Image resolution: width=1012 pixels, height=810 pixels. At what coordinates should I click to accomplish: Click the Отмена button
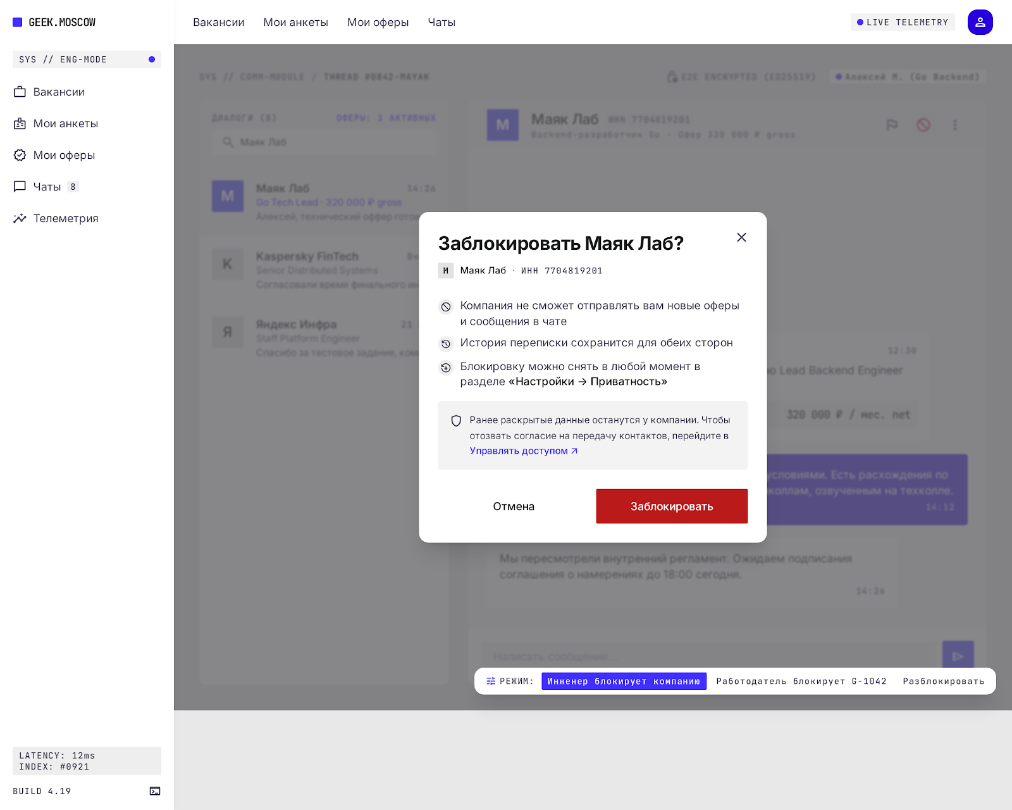(x=514, y=506)
